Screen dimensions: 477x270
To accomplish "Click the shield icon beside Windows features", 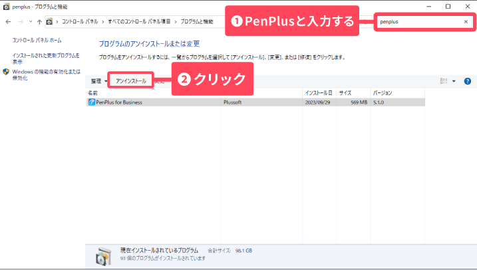I will click(x=6, y=72).
